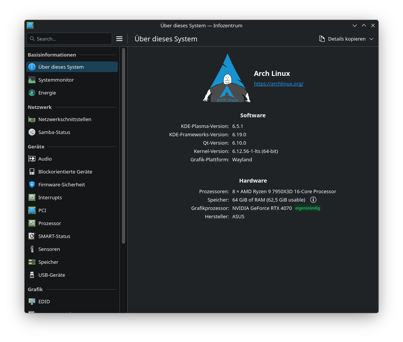The height and width of the screenshot is (342, 403).
Task: Click the eigenständig GPU badge
Action: [308, 208]
